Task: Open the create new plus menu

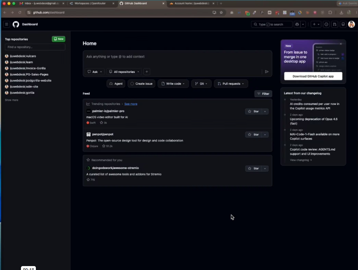Action: (x=316, y=24)
